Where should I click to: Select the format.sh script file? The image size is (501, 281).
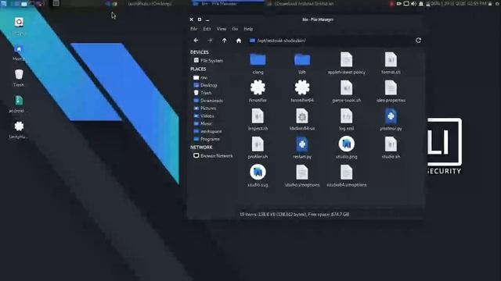click(x=391, y=63)
